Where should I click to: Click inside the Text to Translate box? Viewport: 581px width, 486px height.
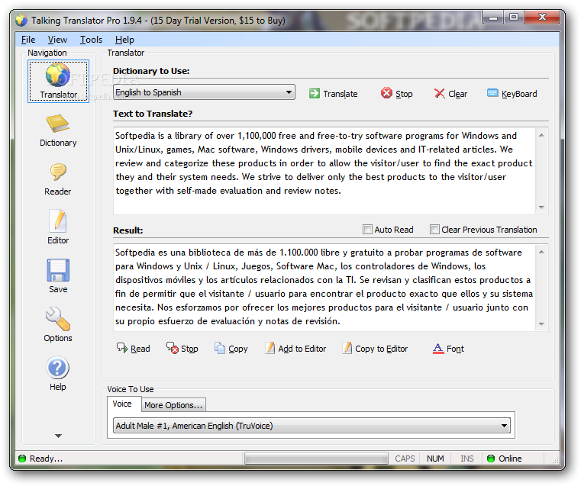click(x=324, y=171)
